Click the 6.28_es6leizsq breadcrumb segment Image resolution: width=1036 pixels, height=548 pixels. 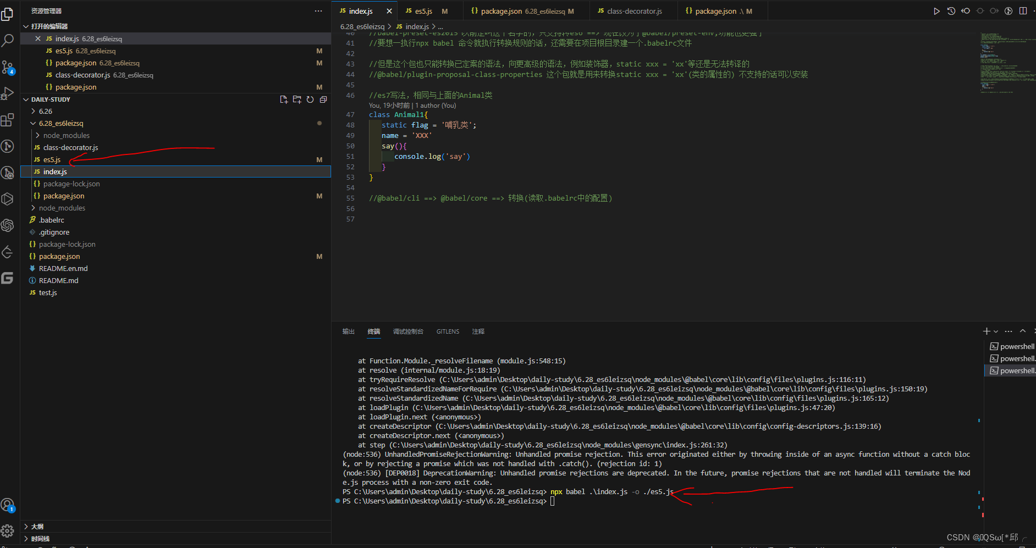362,26
